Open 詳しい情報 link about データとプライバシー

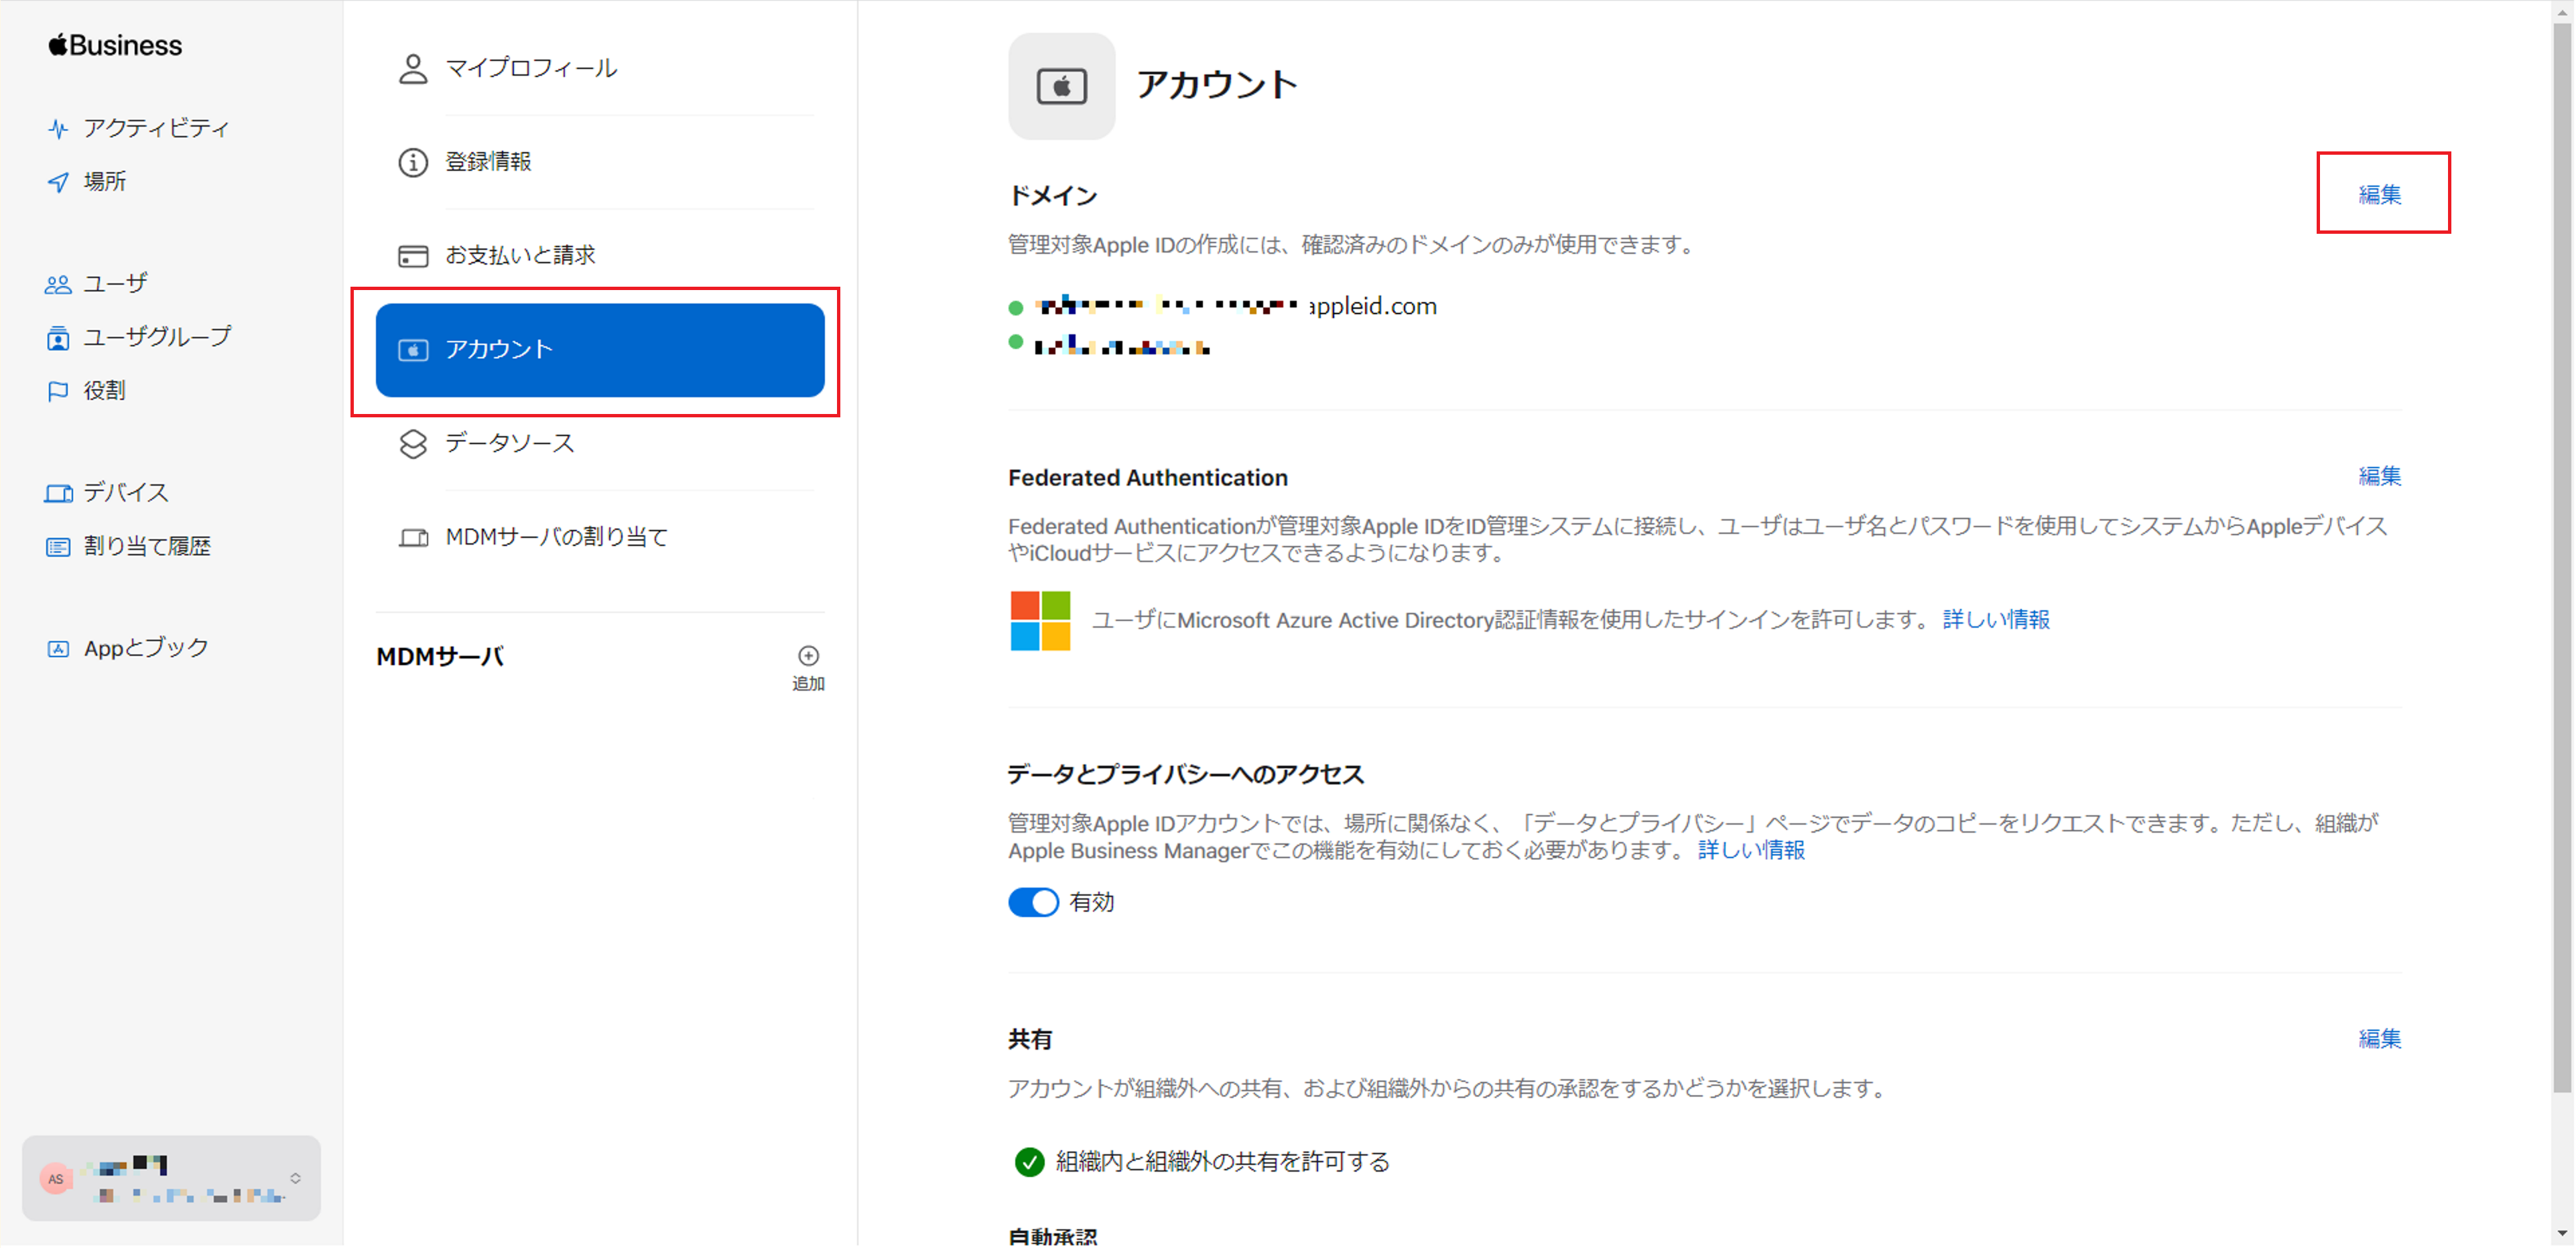(1751, 851)
